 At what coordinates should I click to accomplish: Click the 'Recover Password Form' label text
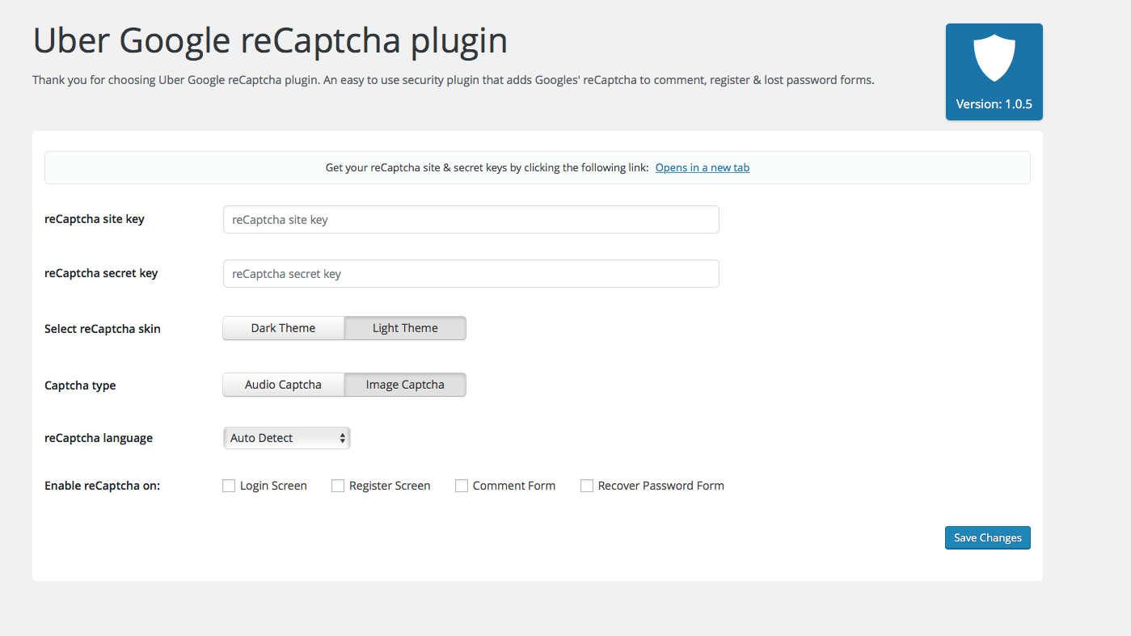click(660, 486)
